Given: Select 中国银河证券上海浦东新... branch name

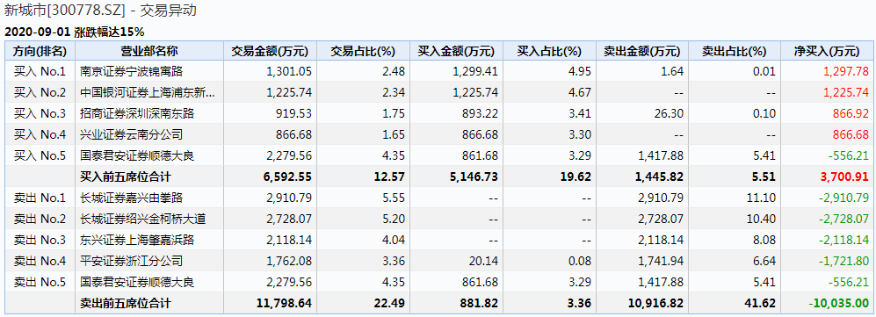Looking at the screenshot, I should tap(147, 93).
